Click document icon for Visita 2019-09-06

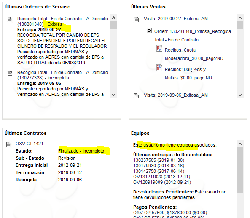(x=136, y=96)
